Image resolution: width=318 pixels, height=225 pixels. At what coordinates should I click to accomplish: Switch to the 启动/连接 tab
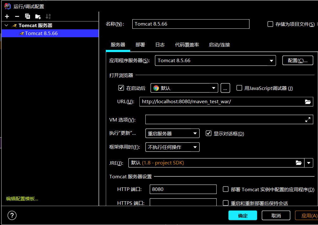219,44
